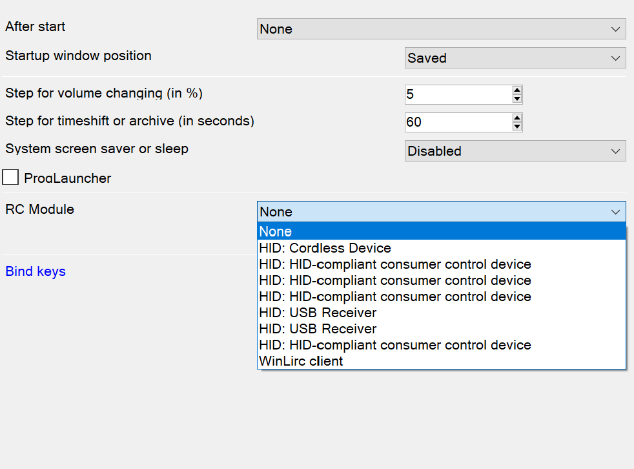Screen dimensions: 634x469
Task: Increase the timeshift step seconds value
Action: click(x=516, y=118)
